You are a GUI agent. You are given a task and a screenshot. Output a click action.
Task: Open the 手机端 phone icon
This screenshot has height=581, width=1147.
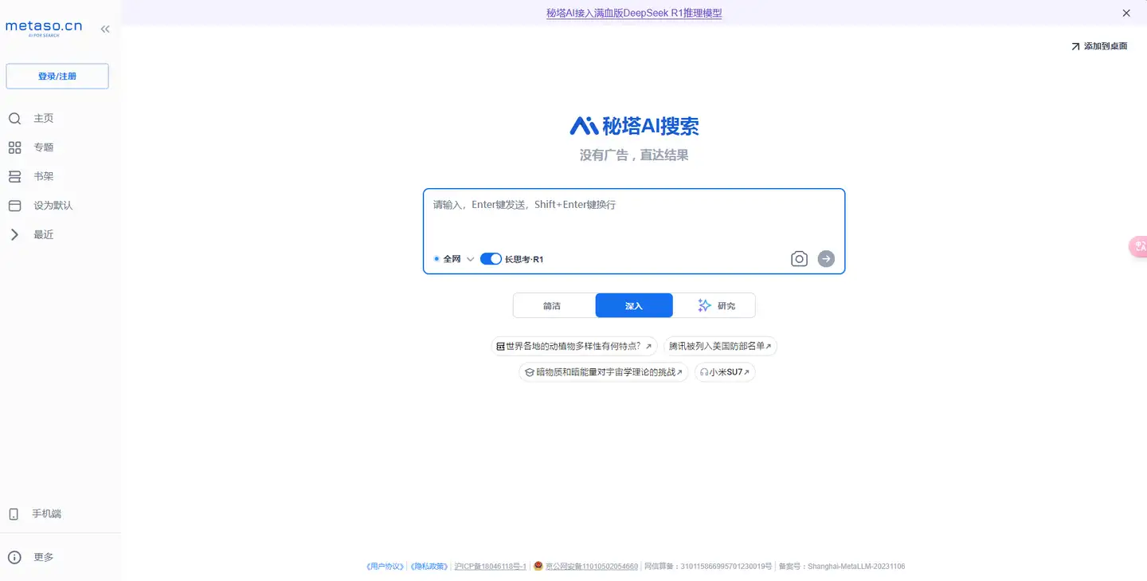point(14,514)
